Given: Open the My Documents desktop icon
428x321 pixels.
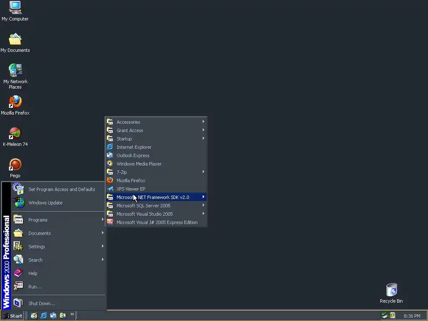Looking at the screenshot, I should 15,43.
